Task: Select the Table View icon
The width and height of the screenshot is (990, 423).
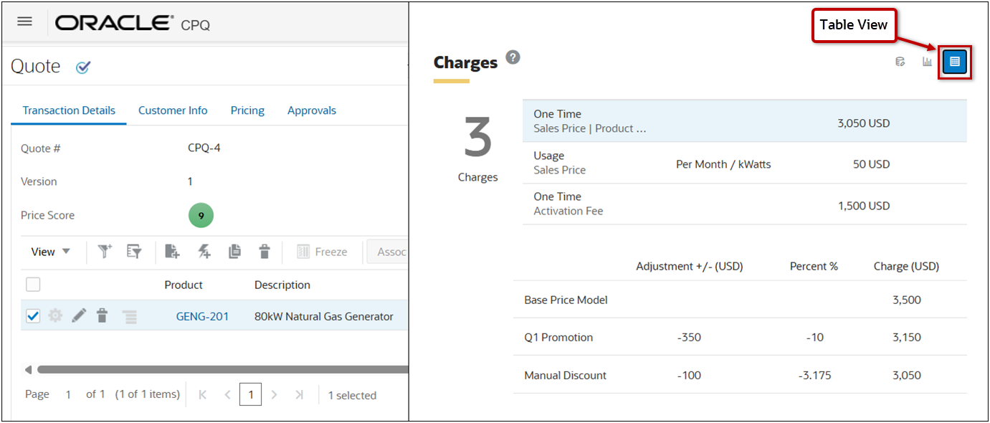Action: pyautogui.click(x=954, y=62)
